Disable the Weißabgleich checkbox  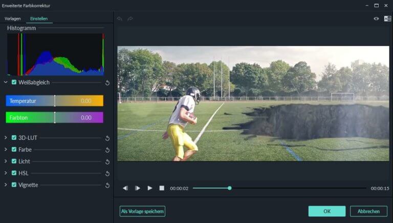click(14, 82)
